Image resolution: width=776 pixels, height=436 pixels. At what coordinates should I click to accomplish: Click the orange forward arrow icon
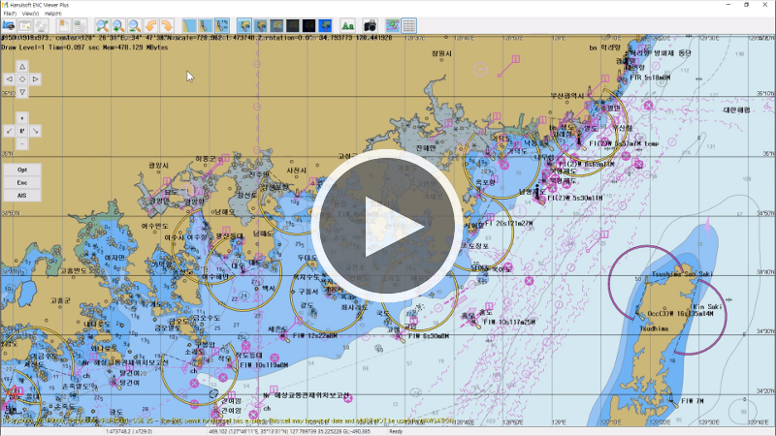point(166,25)
